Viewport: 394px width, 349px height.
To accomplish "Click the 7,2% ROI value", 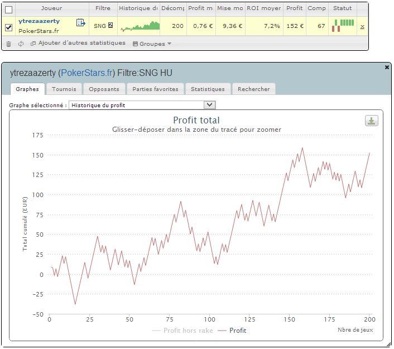I will point(272,26).
